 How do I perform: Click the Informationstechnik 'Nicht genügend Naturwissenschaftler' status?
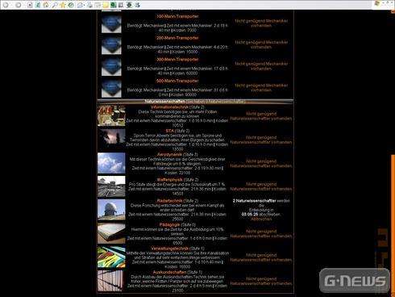(261, 116)
